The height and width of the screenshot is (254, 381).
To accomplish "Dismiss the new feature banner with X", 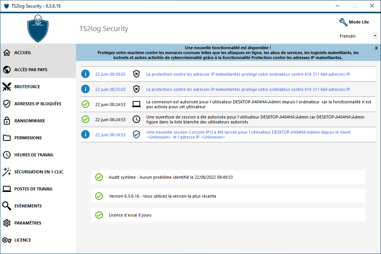I will coord(376,48).
